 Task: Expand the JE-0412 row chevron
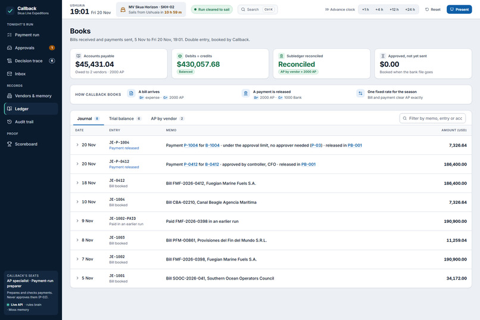[77, 183]
